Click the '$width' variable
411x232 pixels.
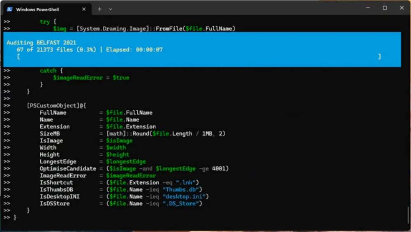tap(116, 147)
